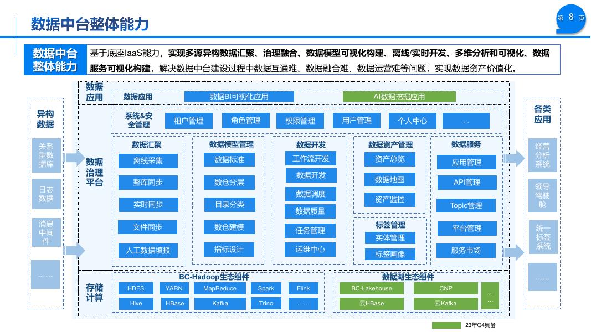
Task: Open the Kafka component
Action: pyautogui.click(x=219, y=303)
